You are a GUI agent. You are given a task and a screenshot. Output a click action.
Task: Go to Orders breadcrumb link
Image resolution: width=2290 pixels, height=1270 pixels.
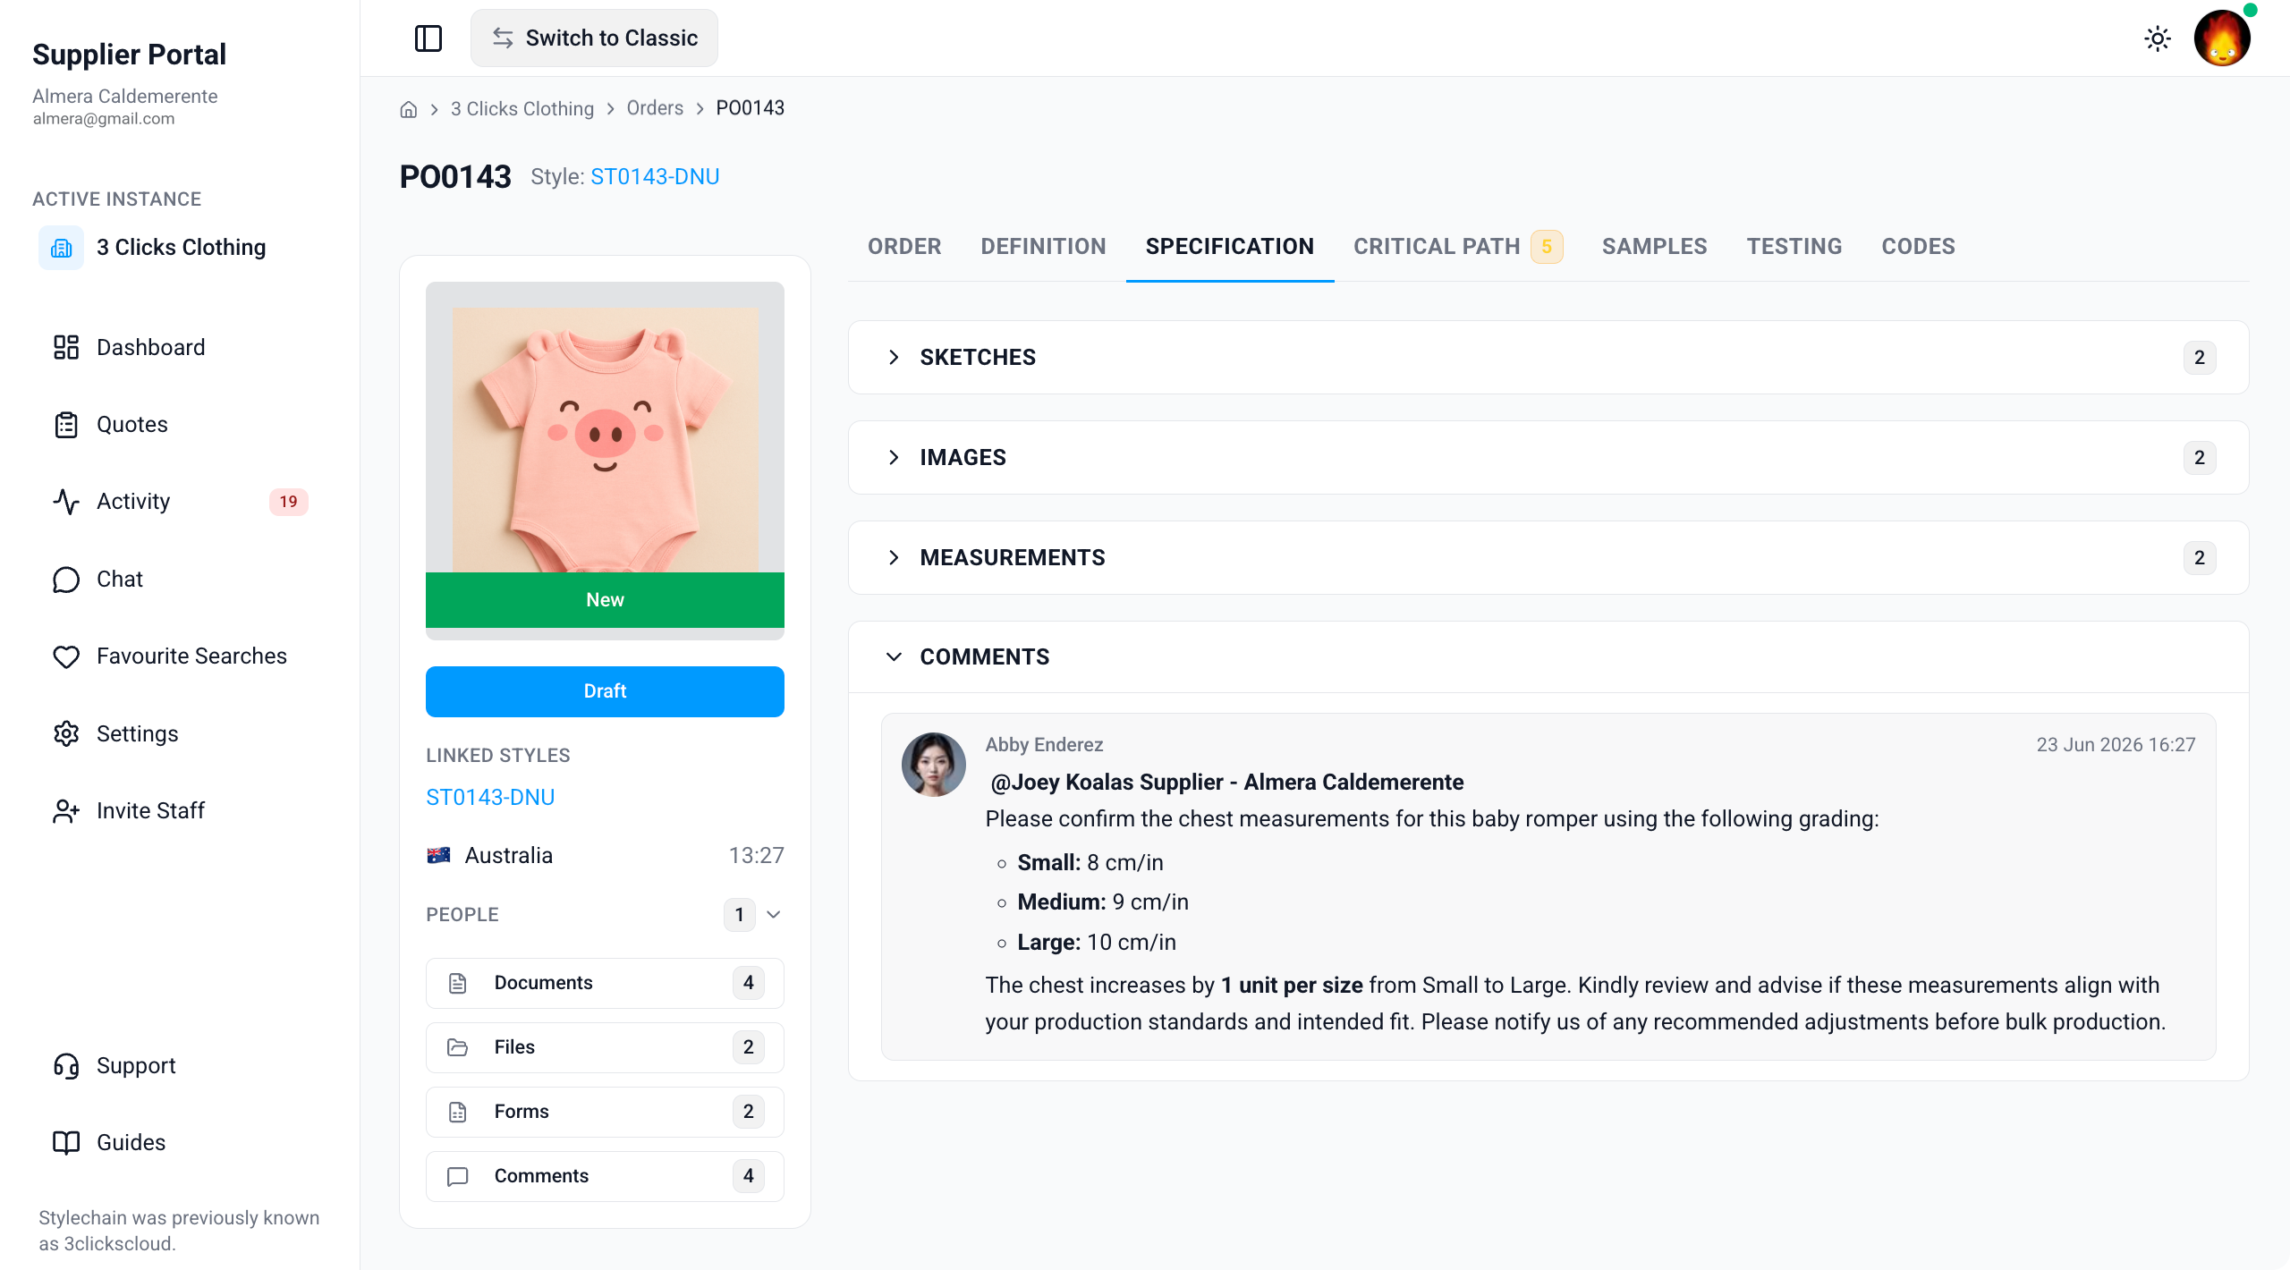point(655,108)
